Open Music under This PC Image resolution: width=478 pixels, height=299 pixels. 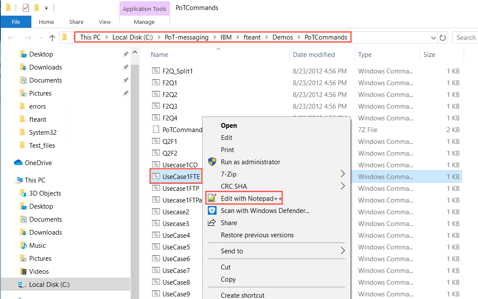37,246
